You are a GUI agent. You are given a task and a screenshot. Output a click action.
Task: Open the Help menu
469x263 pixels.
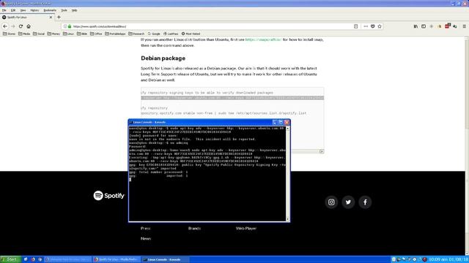pos(74,10)
